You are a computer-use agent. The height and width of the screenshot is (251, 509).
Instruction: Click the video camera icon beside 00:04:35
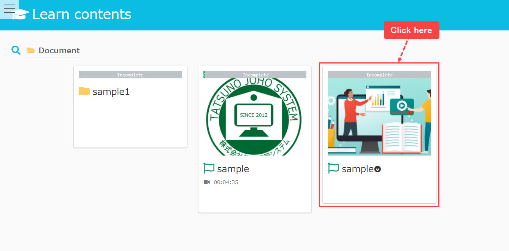tap(207, 182)
